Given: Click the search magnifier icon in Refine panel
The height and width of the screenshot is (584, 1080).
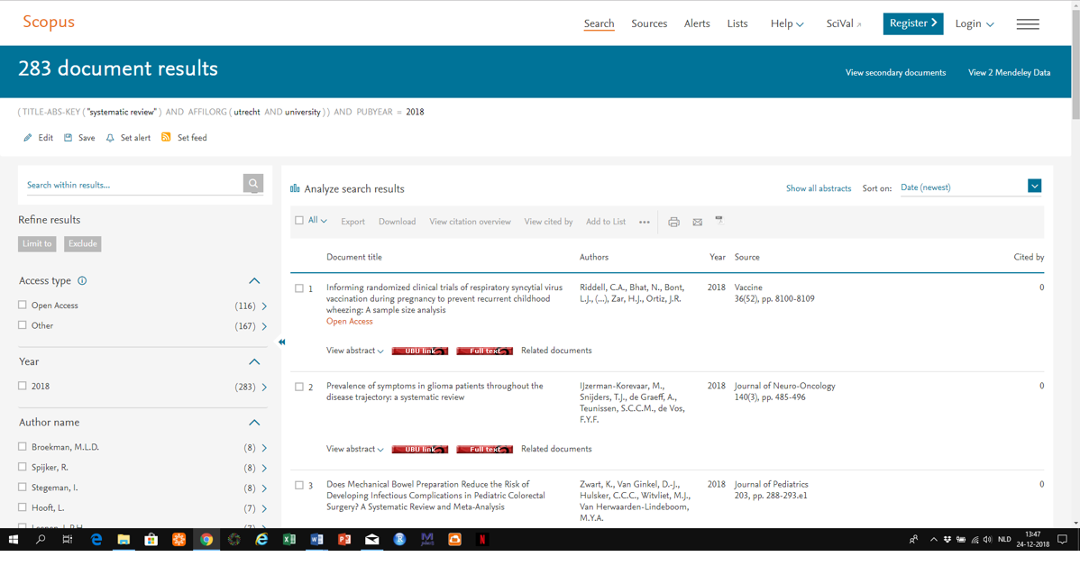Looking at the screenshot, I should pyautogui.click(x=253, y=184).
